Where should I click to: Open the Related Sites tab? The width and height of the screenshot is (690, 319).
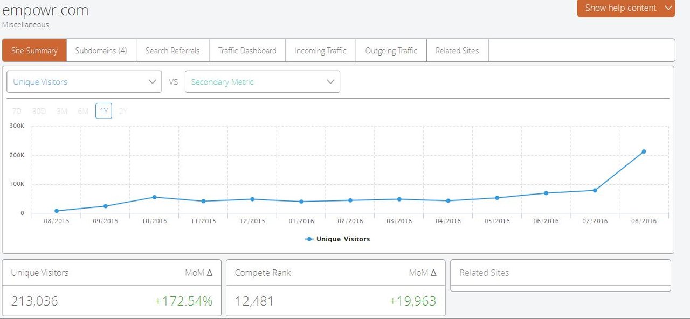point(457,51)
